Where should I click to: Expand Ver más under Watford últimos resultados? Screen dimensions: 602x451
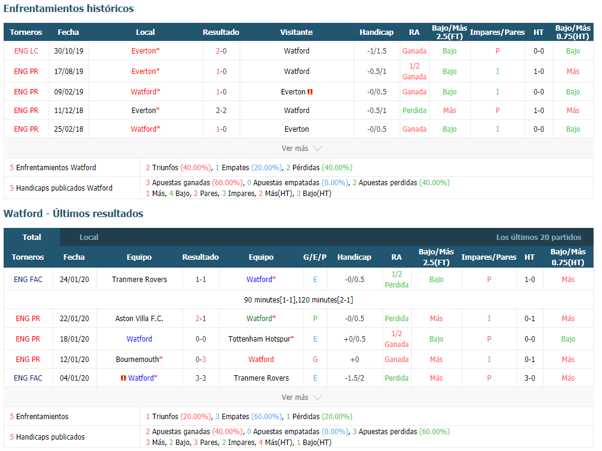(302, 397)
